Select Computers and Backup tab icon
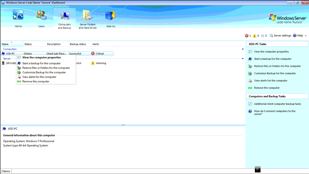Screen dimensions: 309x174 point(65,16)
